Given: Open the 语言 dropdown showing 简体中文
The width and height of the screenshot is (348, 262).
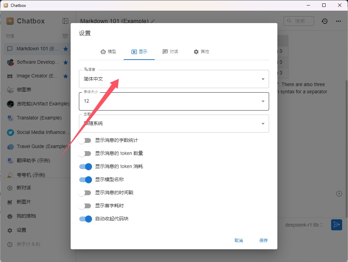Looking at the screenshot, I should (x=174, y=79).
